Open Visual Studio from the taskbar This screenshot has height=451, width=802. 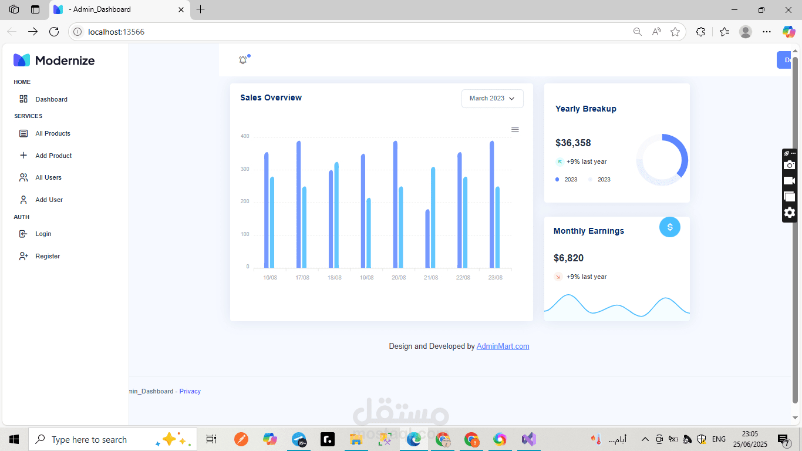528,439
